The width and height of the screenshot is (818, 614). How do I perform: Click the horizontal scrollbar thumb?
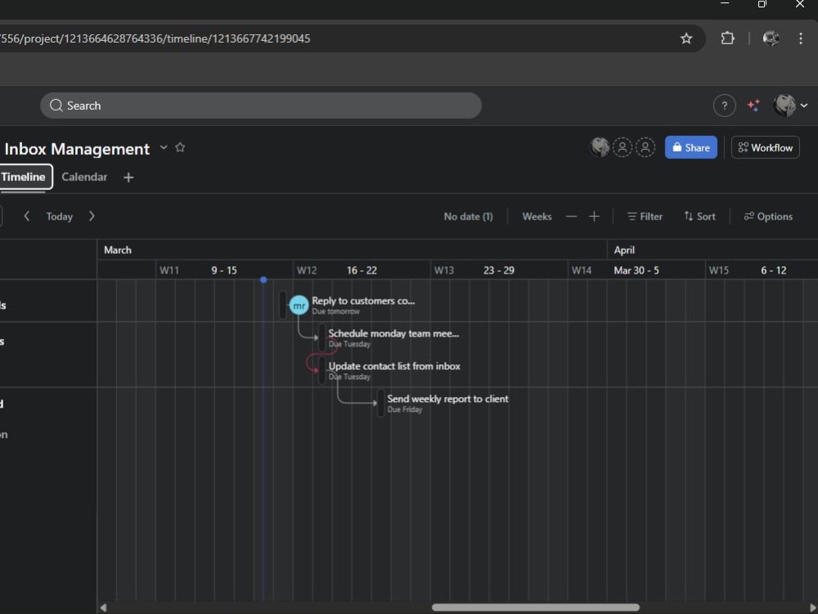(x=535, y=607)
